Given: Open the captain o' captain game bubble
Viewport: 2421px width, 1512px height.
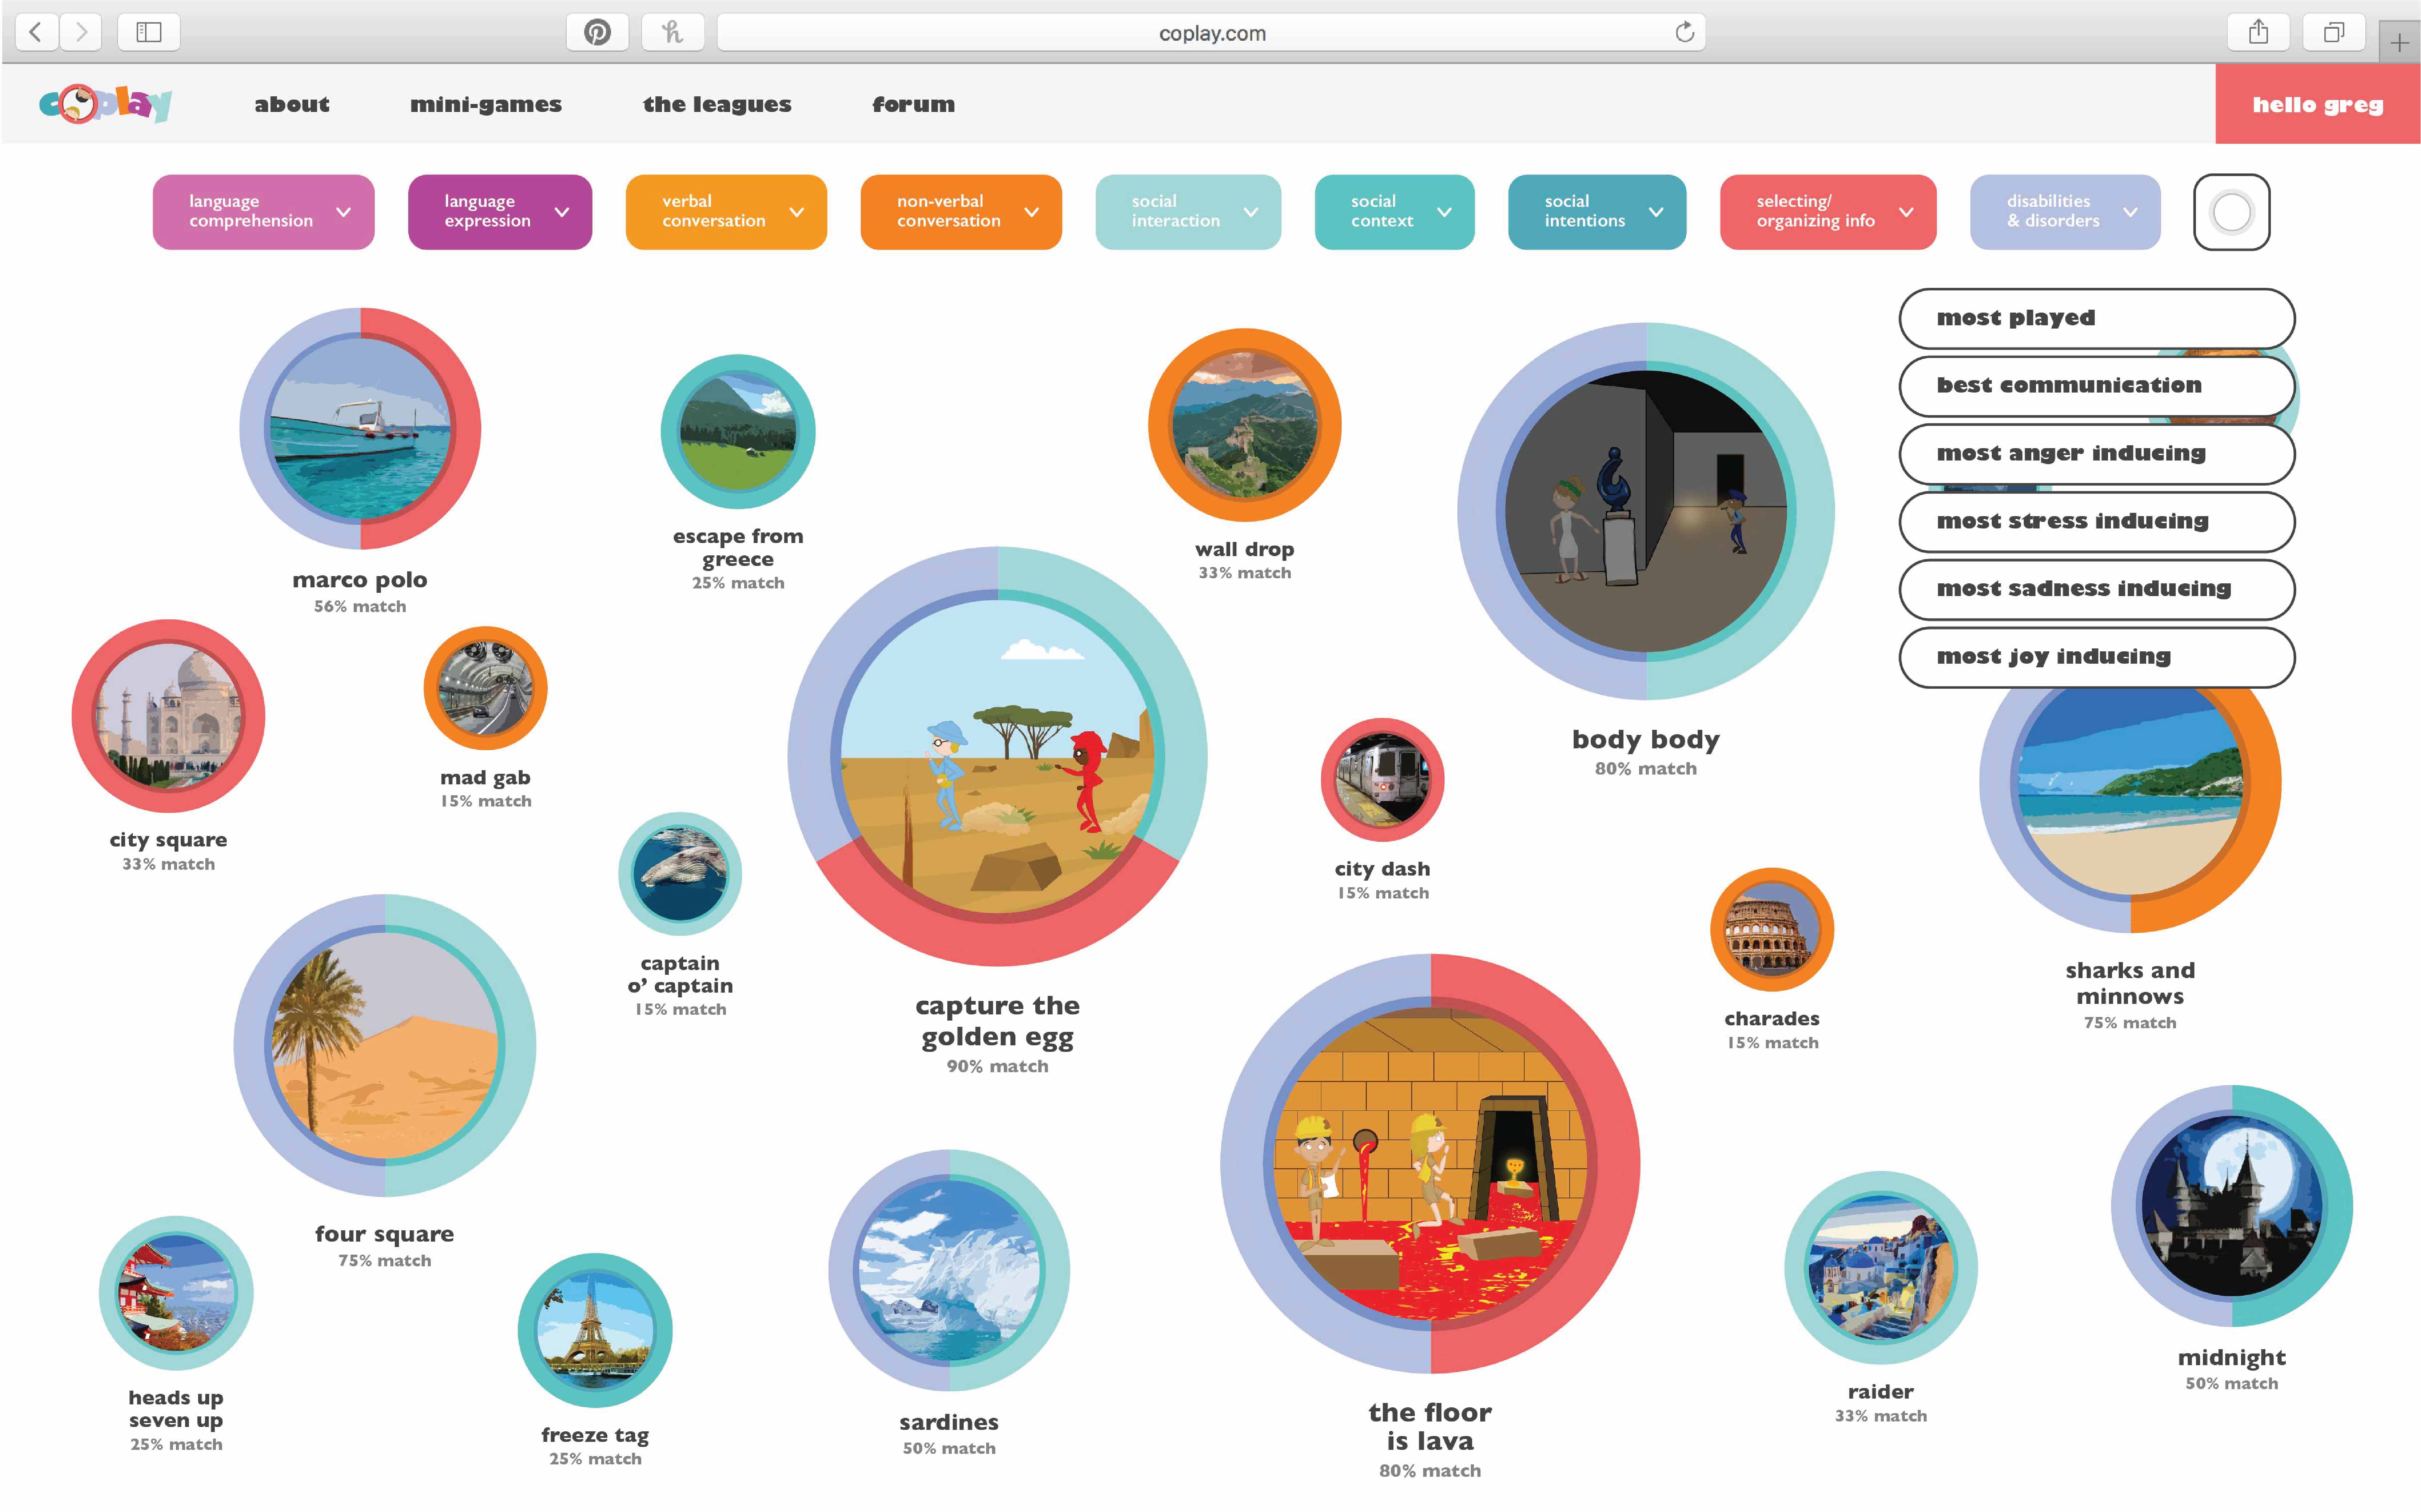Looking at the screenshot, I should 680,874.
